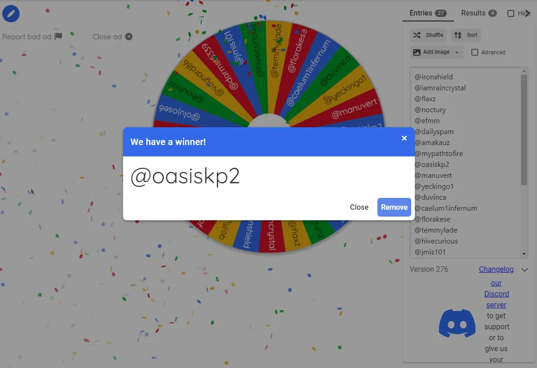Screen dimensions: 537x368
Task: Click the entries list scrollbar thumb
Action: [524, 130]
